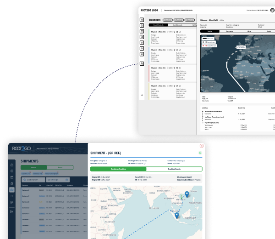Click first action icon on blue-bordered shipment card
275x239 pixels.
174,50
